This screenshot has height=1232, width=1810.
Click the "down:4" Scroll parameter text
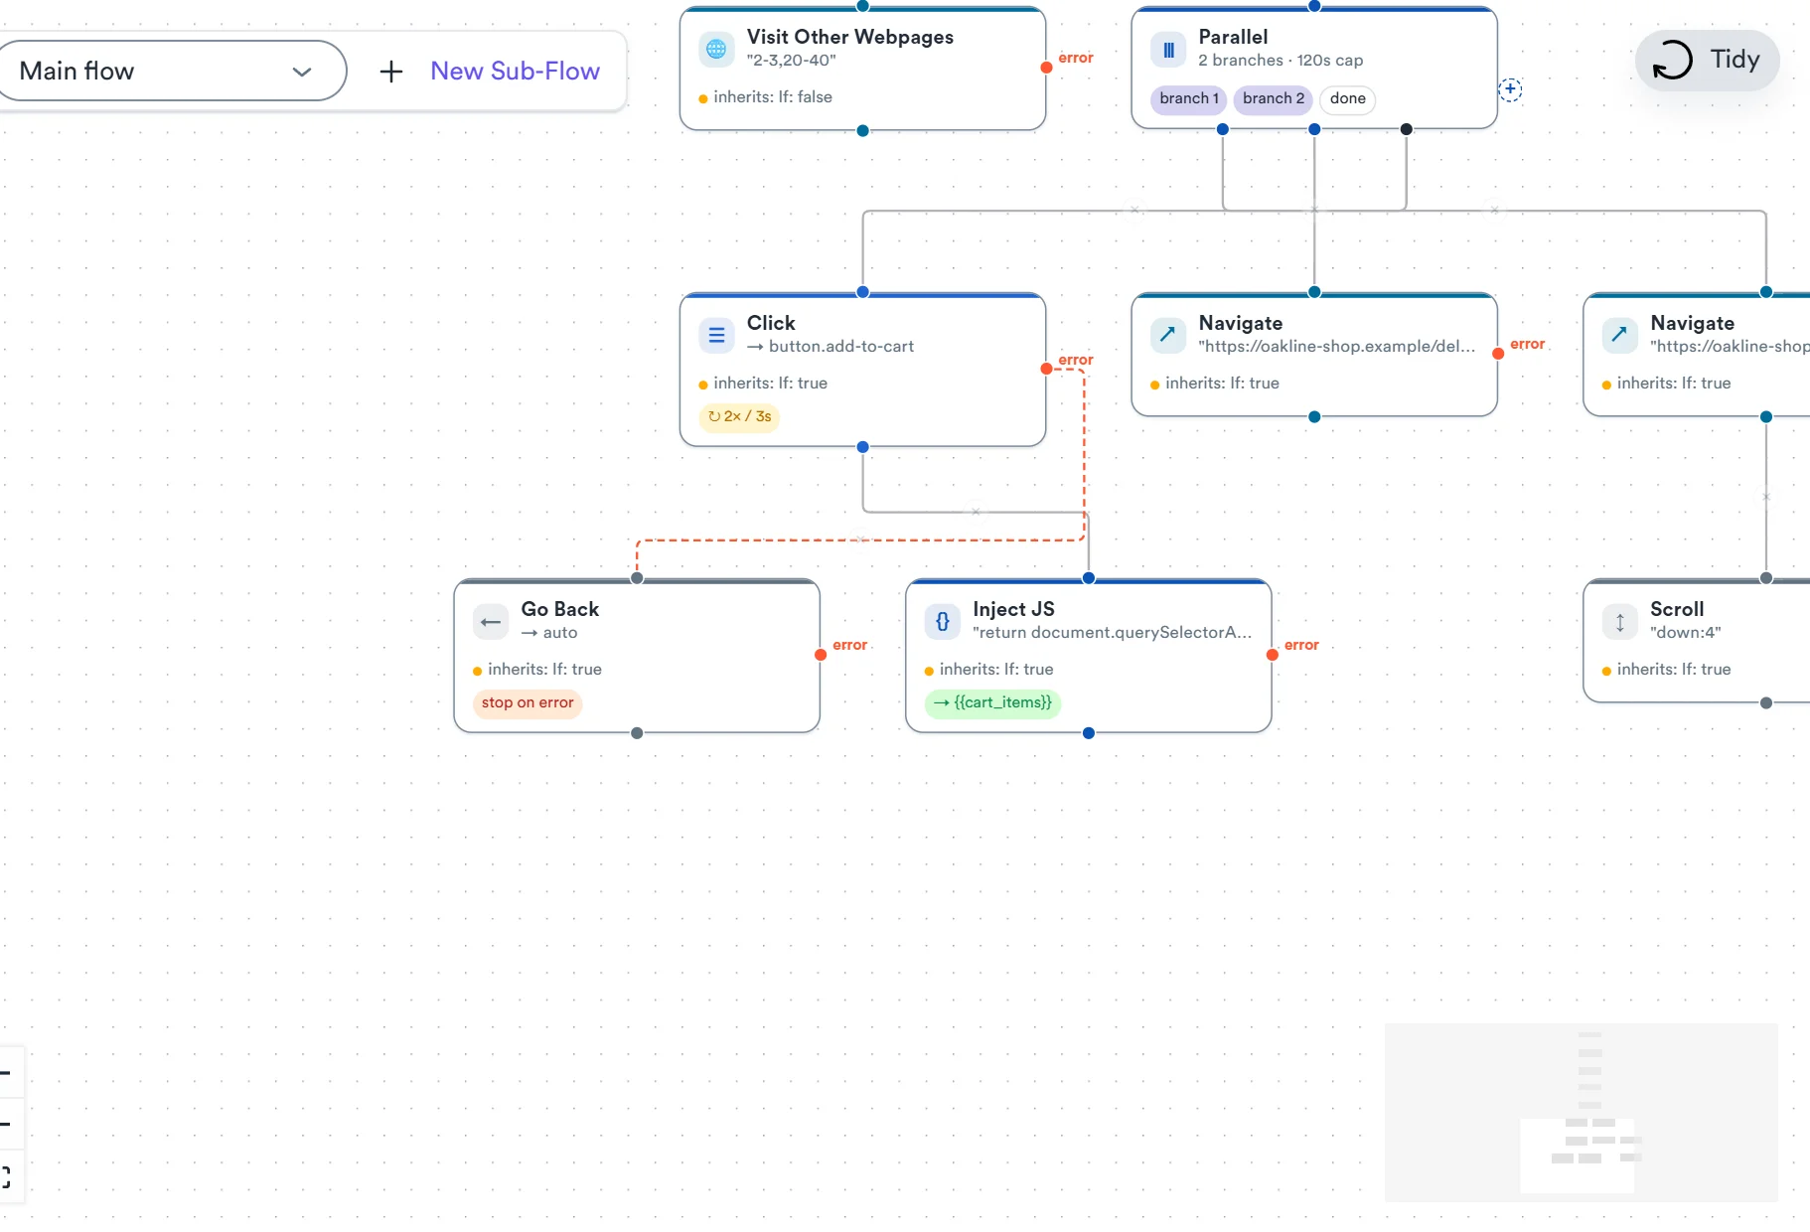pyautogui.click(x=1685, y=633)
